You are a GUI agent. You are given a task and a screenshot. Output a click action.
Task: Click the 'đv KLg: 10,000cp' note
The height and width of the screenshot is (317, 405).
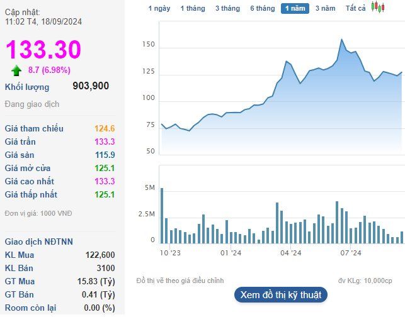tap(365, 281)
